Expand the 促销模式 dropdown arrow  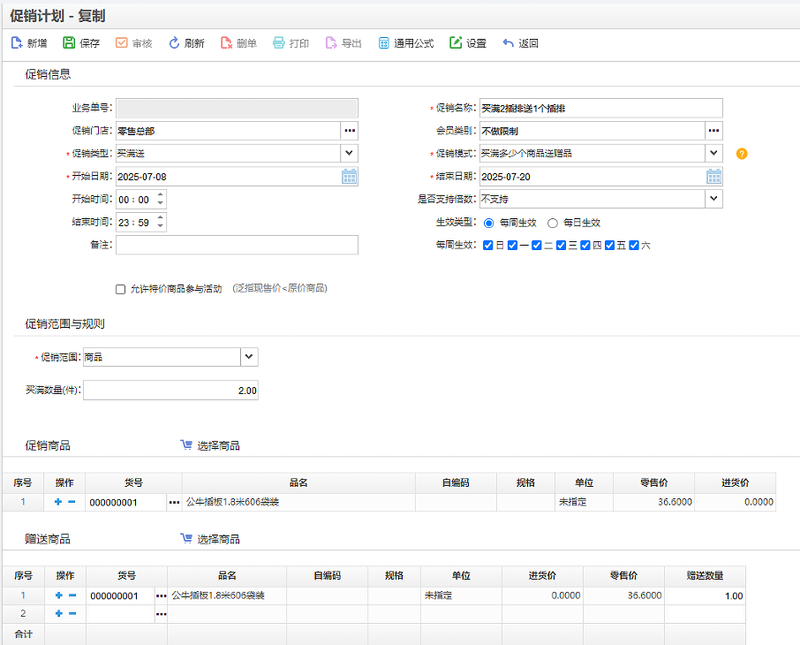pos(713,153)
